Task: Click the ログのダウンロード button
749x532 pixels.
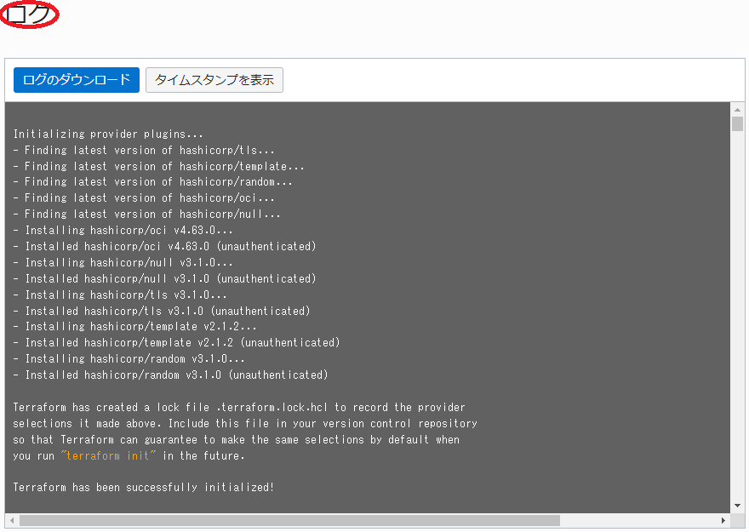Action: [x=77, y=80]
